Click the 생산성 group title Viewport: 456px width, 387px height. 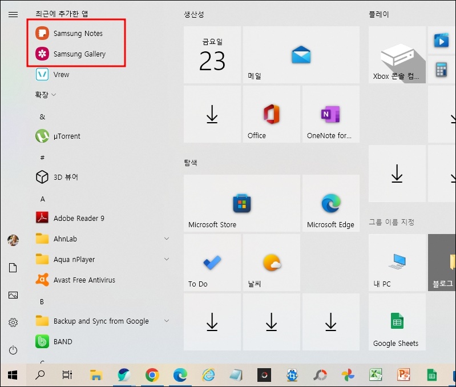[194, 14]
